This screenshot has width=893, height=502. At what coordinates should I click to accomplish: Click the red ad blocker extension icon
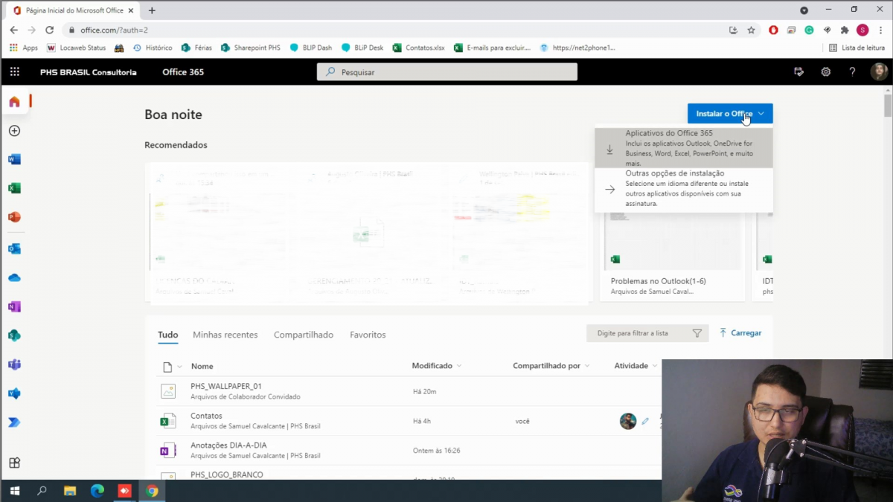(x=774, y=30)
